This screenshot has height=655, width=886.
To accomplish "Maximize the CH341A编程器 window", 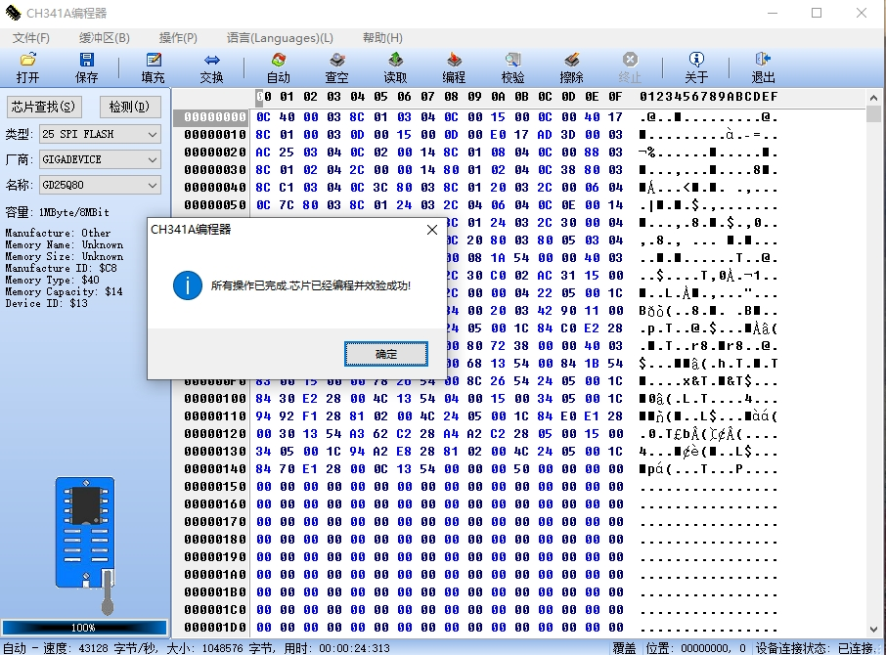I will tap(817, 13).
